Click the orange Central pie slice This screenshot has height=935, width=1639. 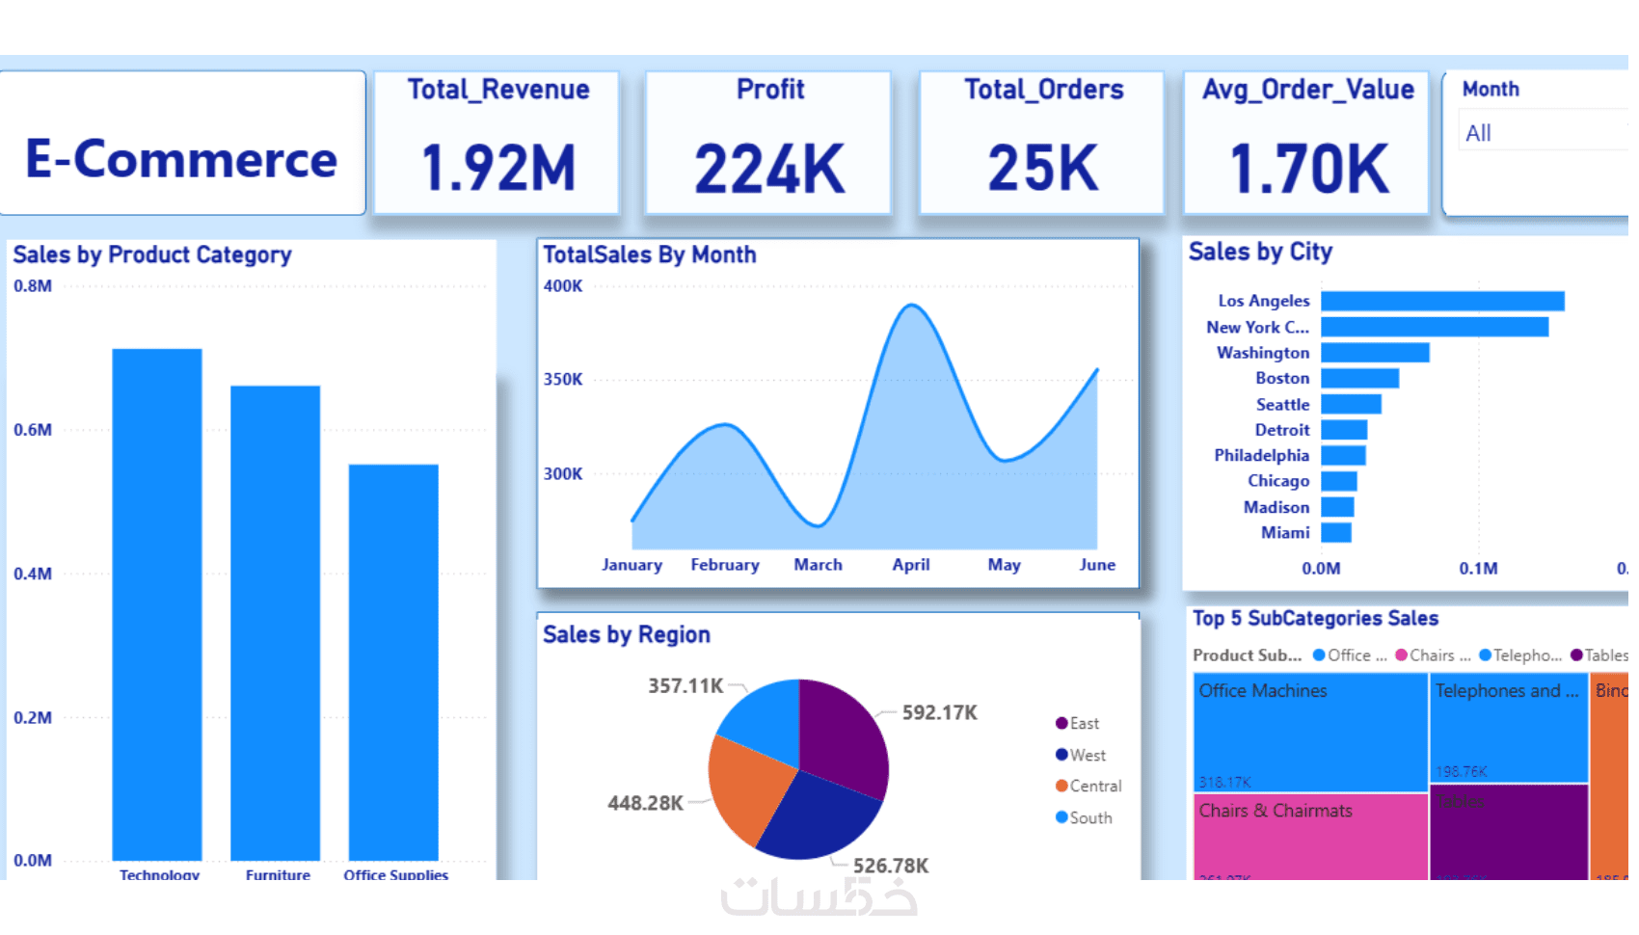pos(747,788)
